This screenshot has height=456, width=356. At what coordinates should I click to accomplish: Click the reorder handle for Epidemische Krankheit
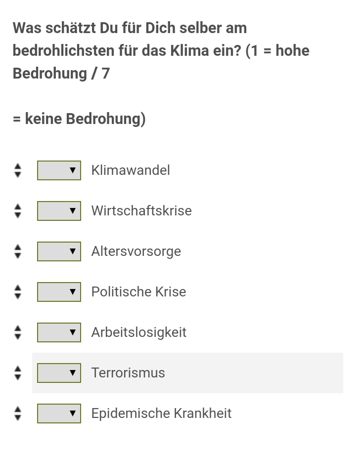click(18, 414)
